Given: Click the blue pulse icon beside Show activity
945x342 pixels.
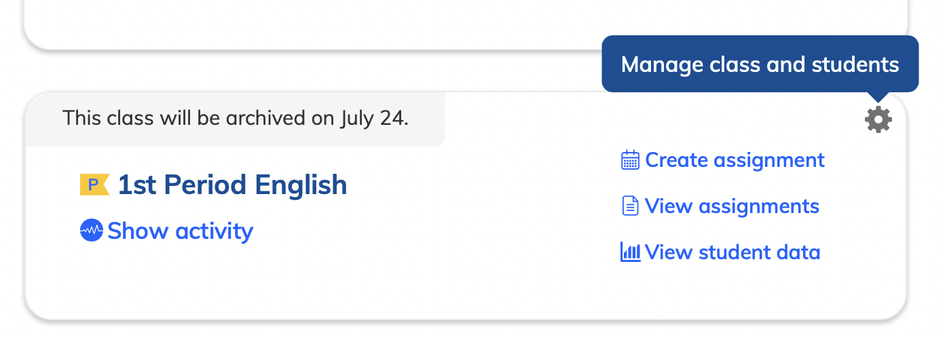Looking at the screenshot, I should click(x=91, y=231).
